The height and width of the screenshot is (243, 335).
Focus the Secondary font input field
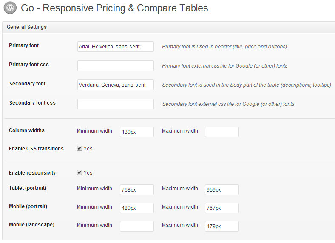(116, 85)
